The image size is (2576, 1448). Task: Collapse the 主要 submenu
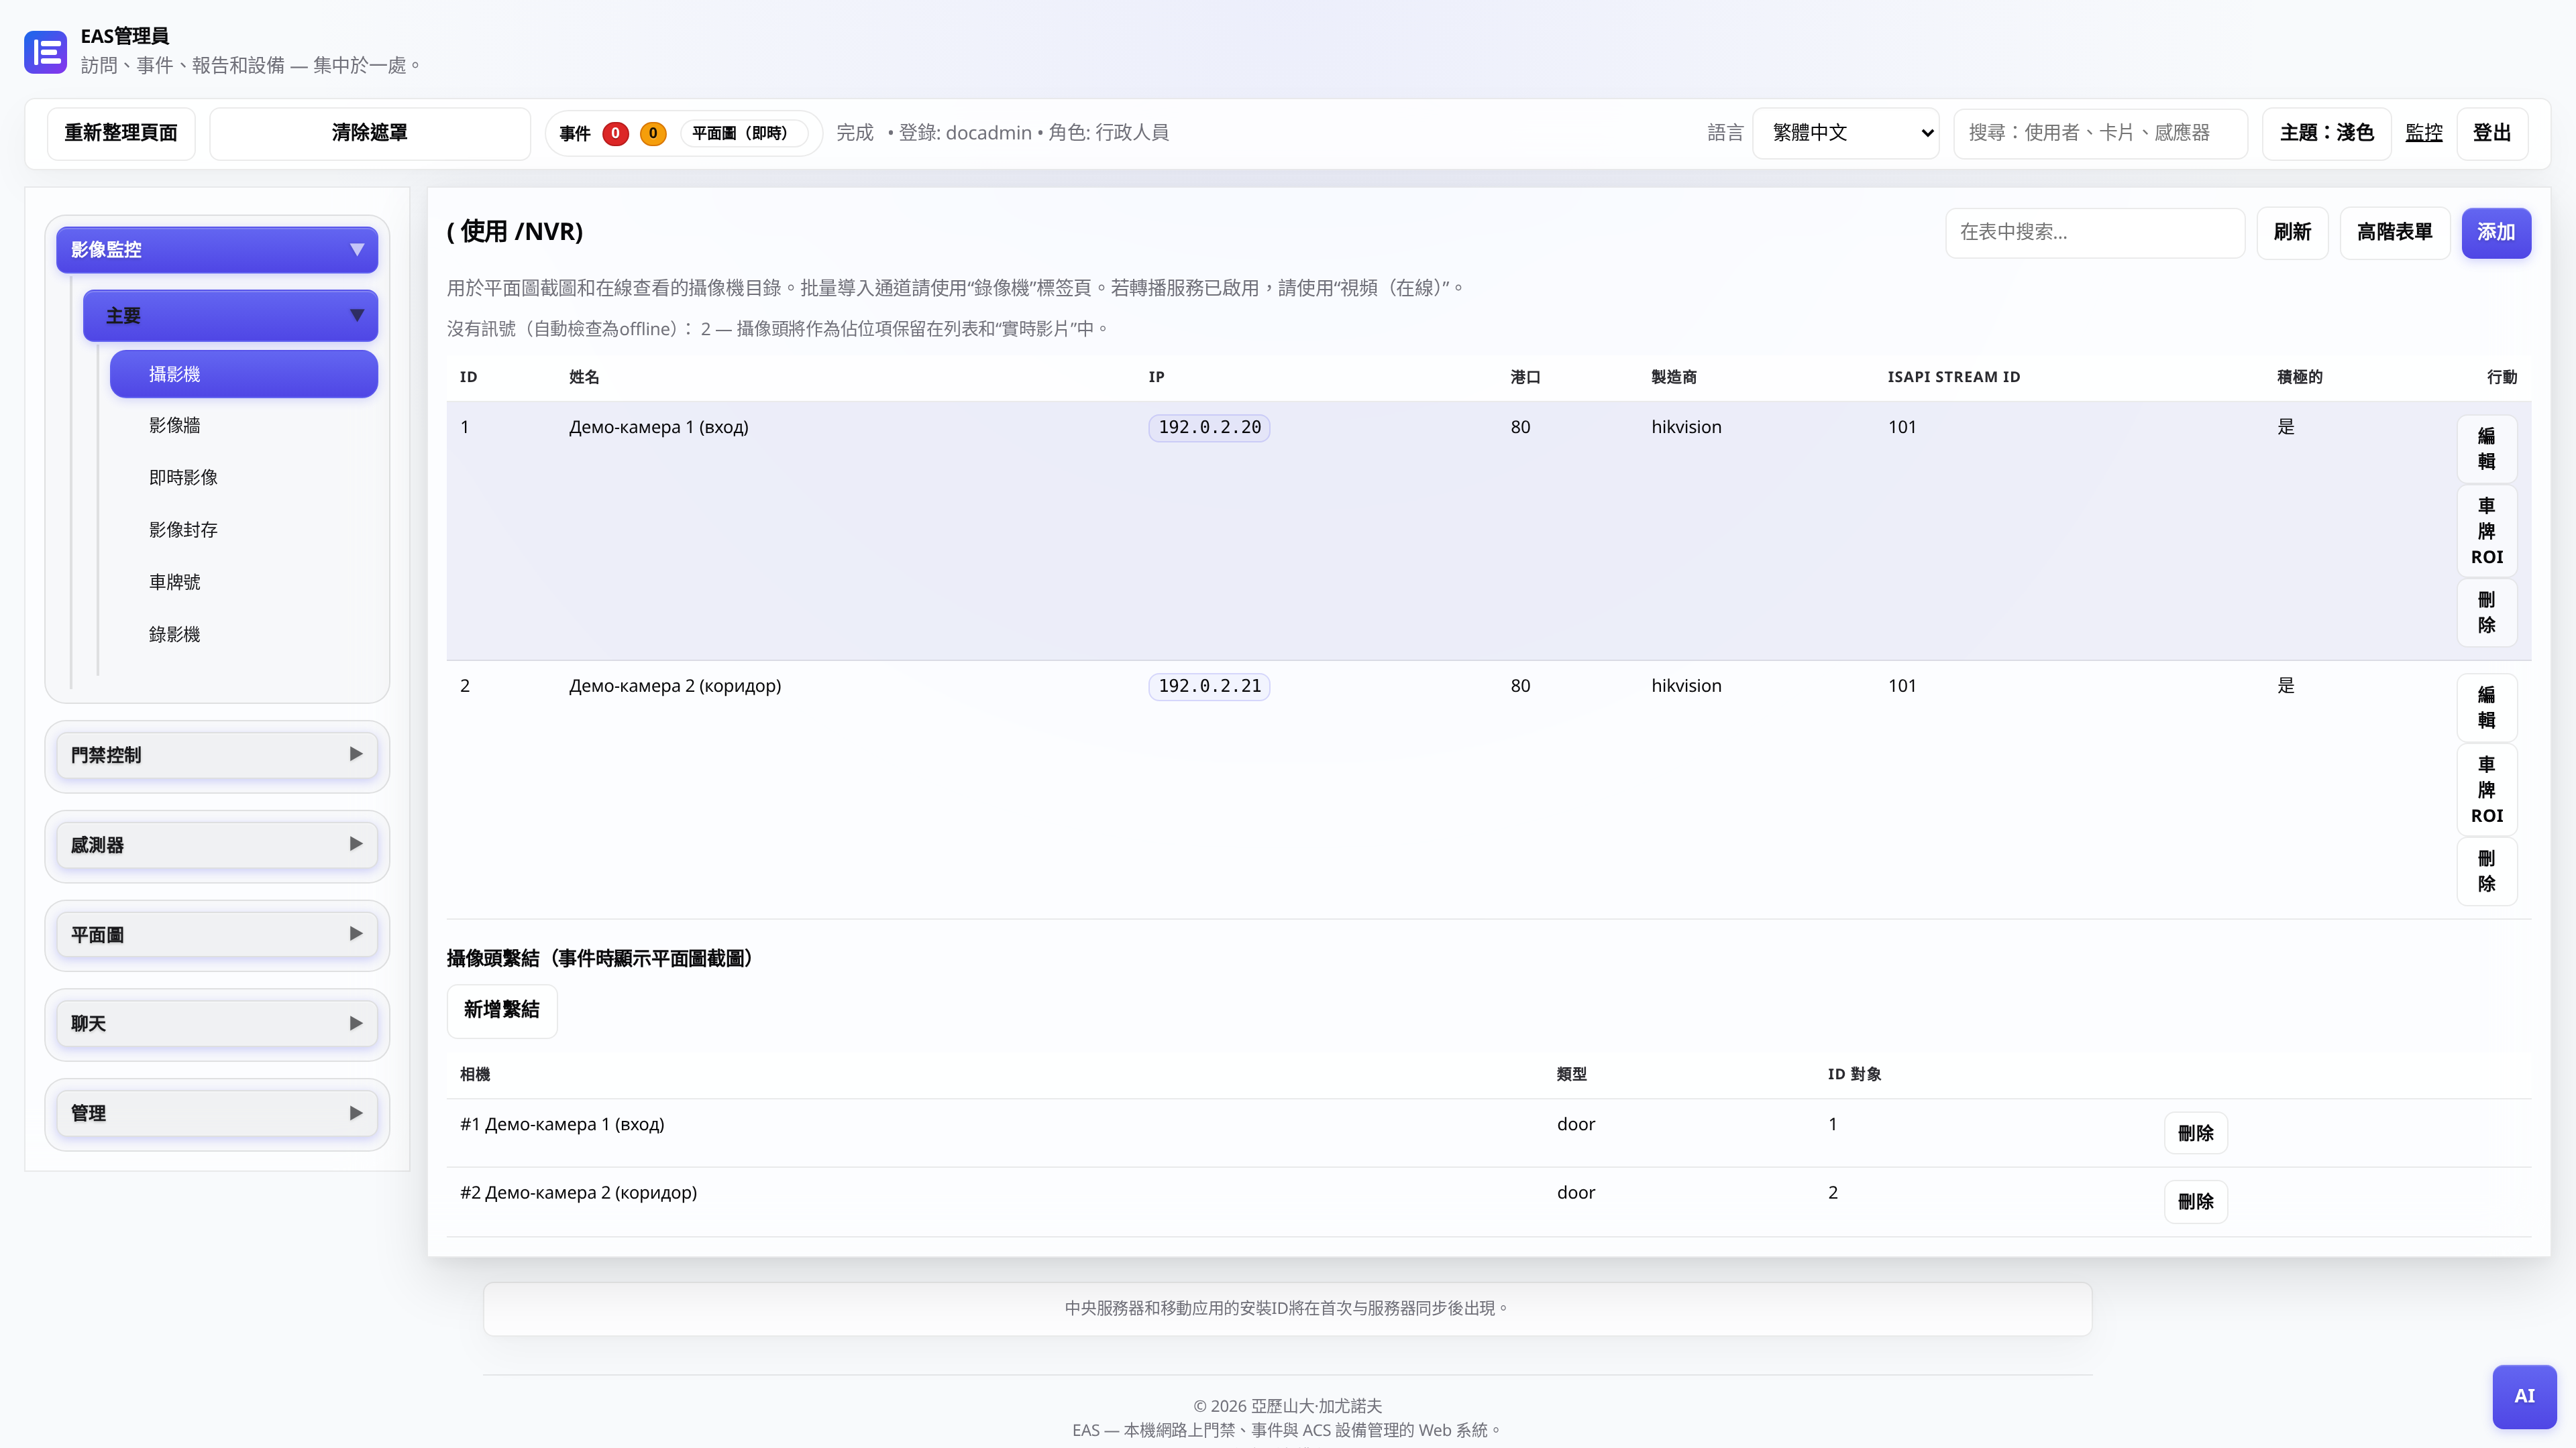click(x=230, y=316)
